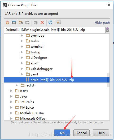The height and width of the screenshot is (140, 114).
Task: Click the file tree vertical scrollbar
Action: pos(108,80)
